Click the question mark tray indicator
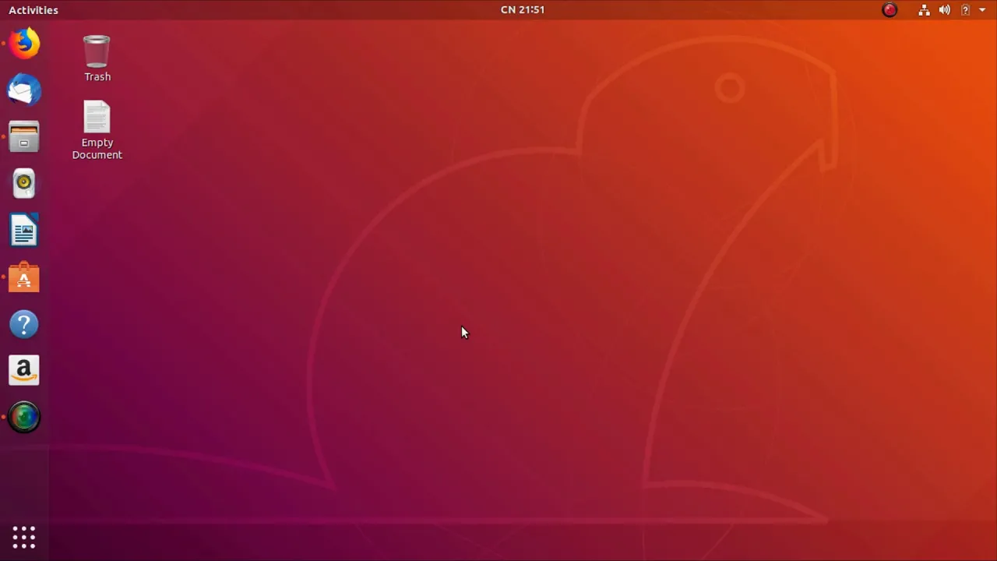 click(x=965, y=10)
